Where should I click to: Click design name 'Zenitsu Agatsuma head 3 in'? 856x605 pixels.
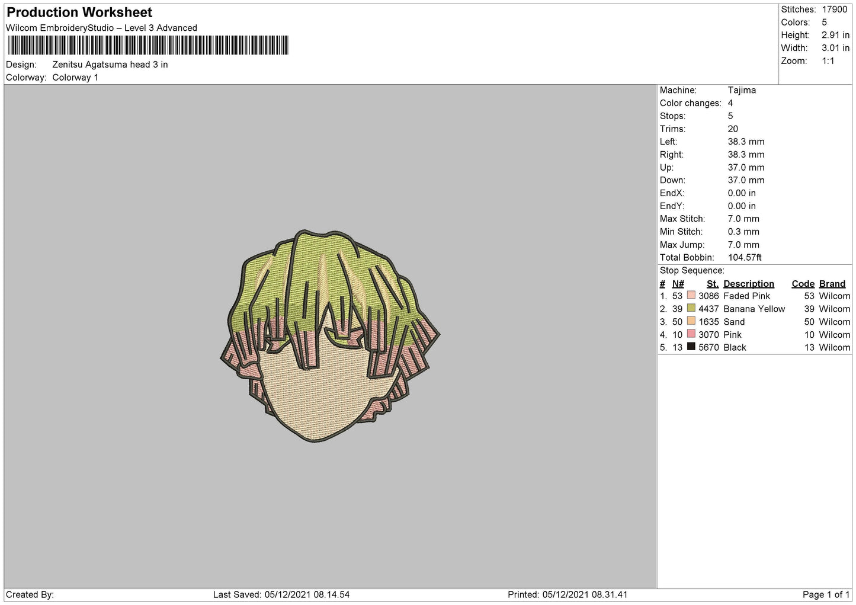pos(110,65)
